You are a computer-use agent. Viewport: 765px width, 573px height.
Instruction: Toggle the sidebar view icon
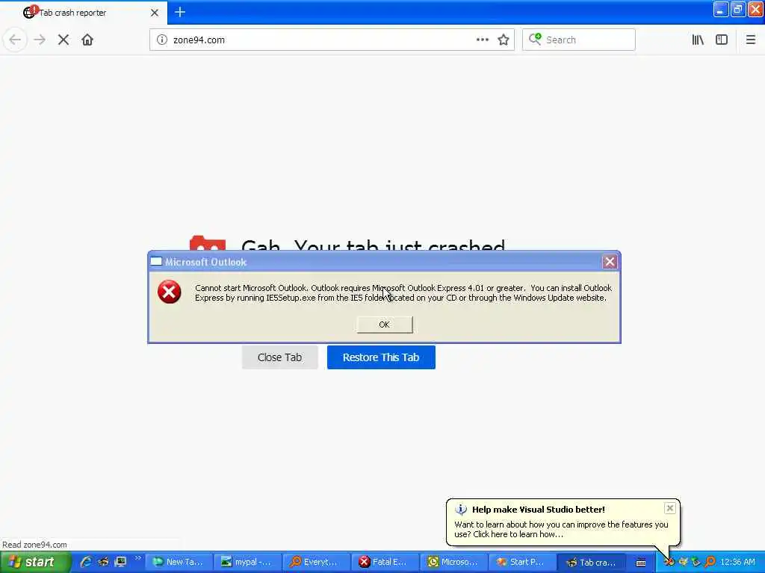[722, 40]
